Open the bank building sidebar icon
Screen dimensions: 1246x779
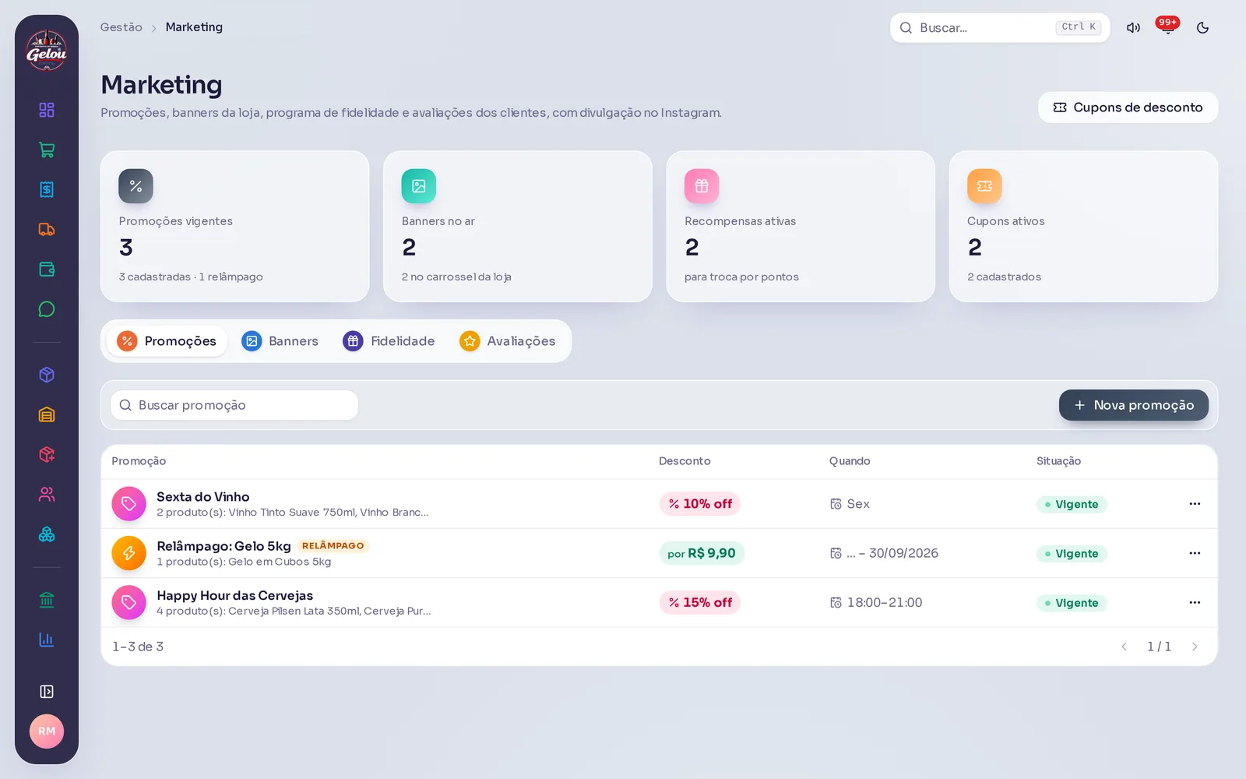pos(47,600)
